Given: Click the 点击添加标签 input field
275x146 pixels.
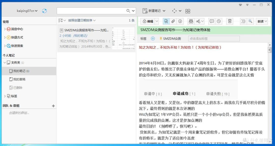Looking at the screenshot, I should [214, 39].
